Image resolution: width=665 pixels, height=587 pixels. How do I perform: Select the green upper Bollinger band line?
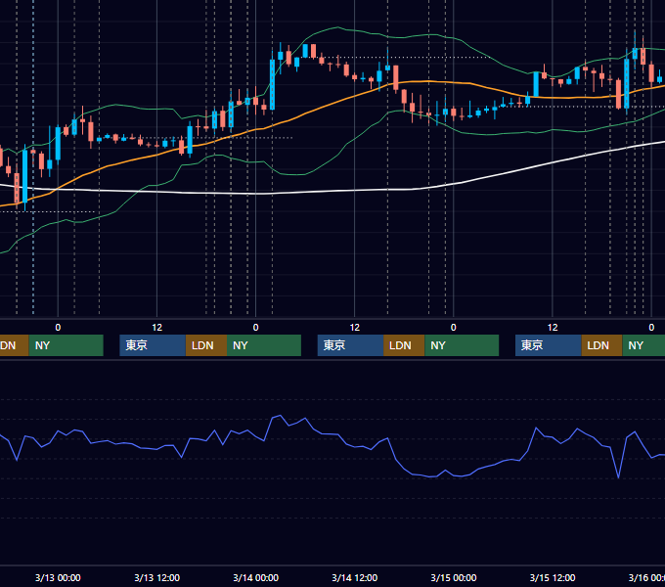[x=337, y=27]
